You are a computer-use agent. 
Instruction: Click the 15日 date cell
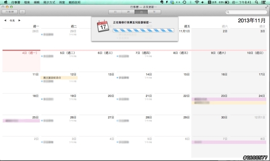click(x=173, y=83)
